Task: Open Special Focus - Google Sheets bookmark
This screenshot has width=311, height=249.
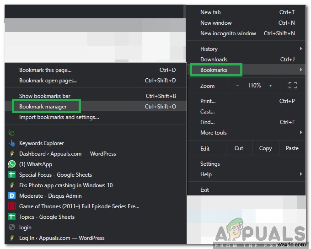Action: pos(96,174)
